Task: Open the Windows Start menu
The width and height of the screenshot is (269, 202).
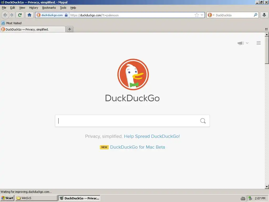Action: point(7,198)
